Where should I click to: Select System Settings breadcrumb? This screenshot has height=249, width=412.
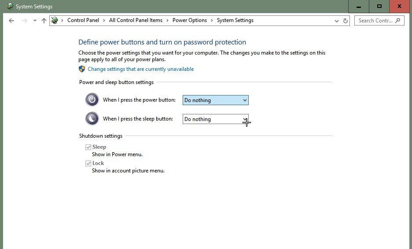point(235,20)
